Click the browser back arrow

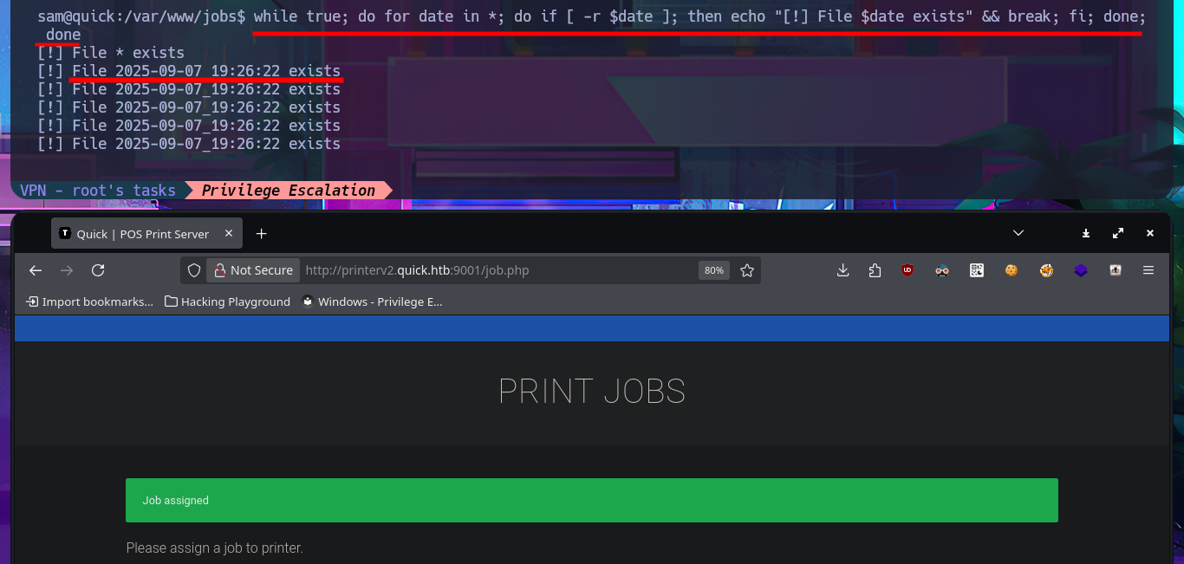(x=36, y=270)
